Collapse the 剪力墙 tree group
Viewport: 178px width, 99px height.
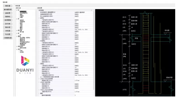point(17,30)
